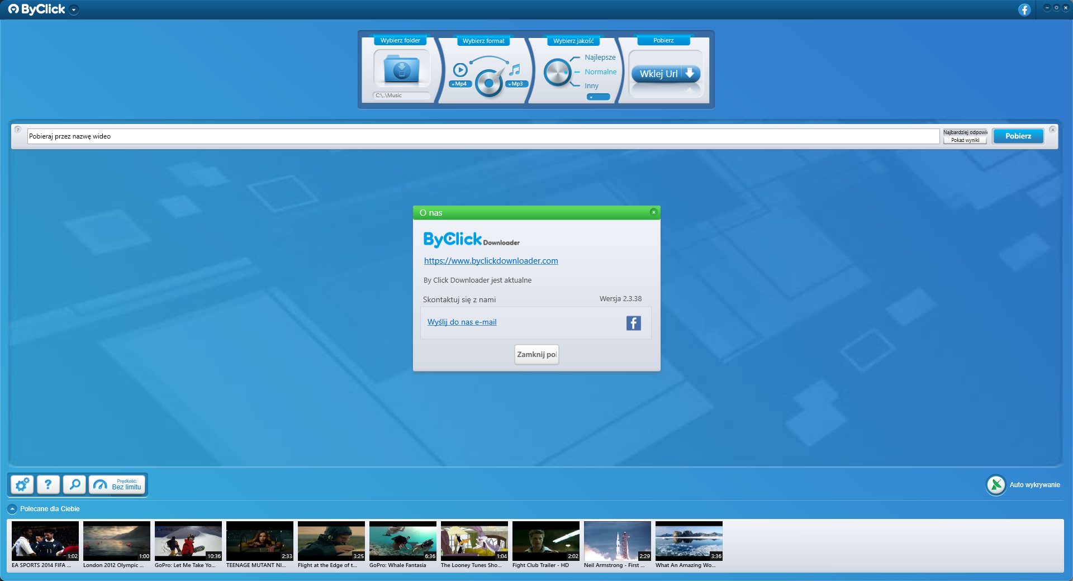Viewport: 1073px width, 581px height.
Task: Click the Wklej Url button
Action: (666, 74)
